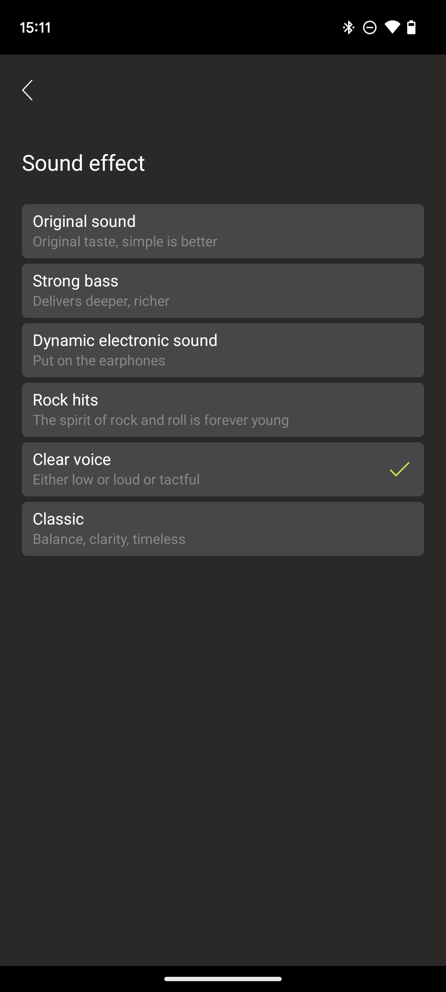Select the Original sound effect
The image size is (446, 992).
coord(223,231)
